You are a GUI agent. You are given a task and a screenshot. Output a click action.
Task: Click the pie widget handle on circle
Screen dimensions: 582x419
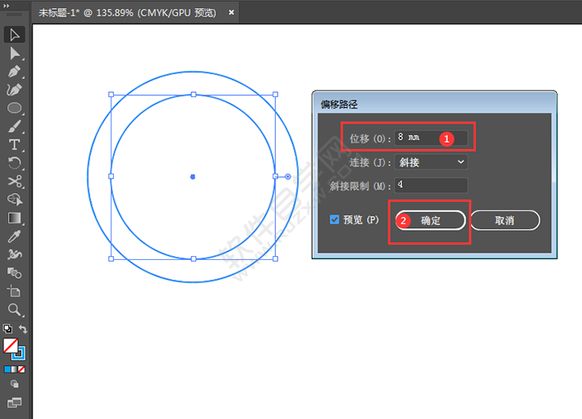point(287,177)
